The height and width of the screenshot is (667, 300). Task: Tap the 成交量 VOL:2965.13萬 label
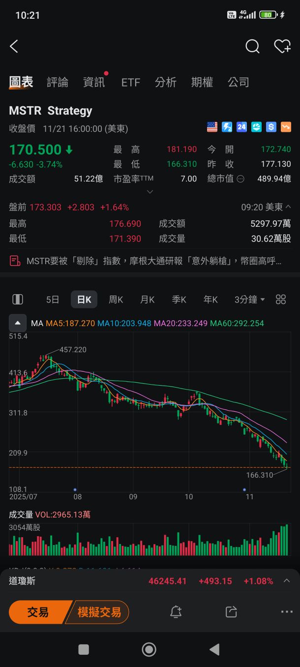[50, 515]
